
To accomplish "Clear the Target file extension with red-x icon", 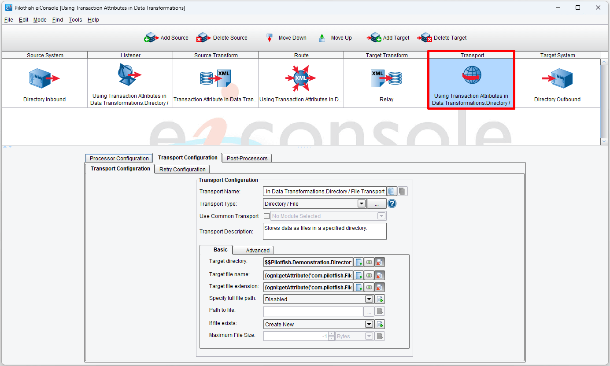I will [379, 287].
